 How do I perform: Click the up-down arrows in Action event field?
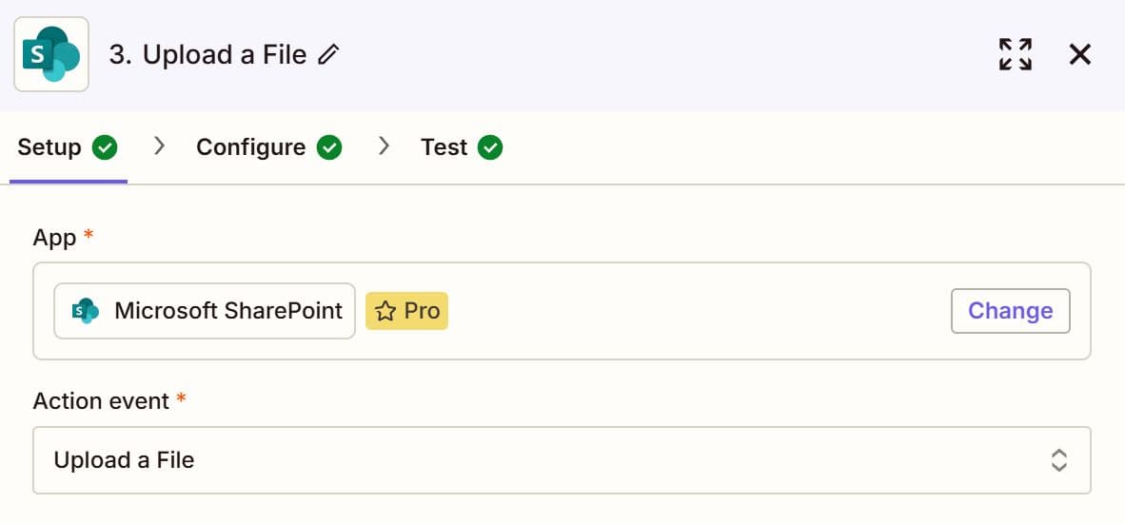pyautogui.click(x=1058, y=460)
